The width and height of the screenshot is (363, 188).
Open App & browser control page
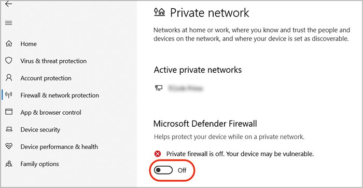tap(51, 112)
